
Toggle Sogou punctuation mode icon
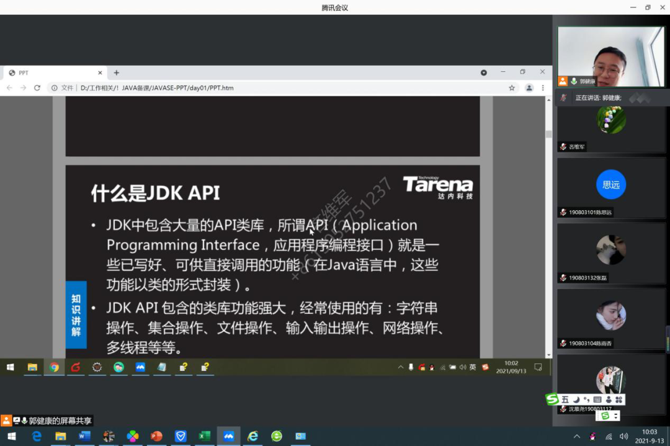[586, 399]
